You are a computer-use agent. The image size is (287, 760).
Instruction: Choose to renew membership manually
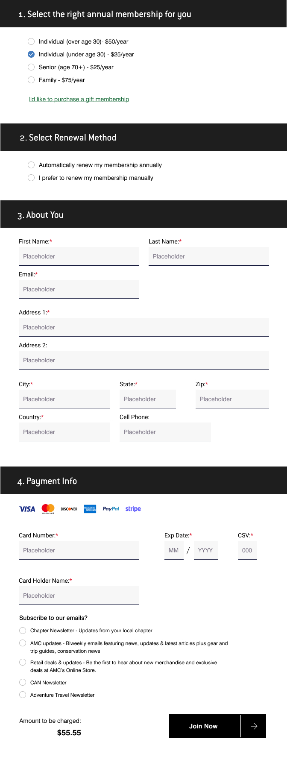click(x=31, y=178)
